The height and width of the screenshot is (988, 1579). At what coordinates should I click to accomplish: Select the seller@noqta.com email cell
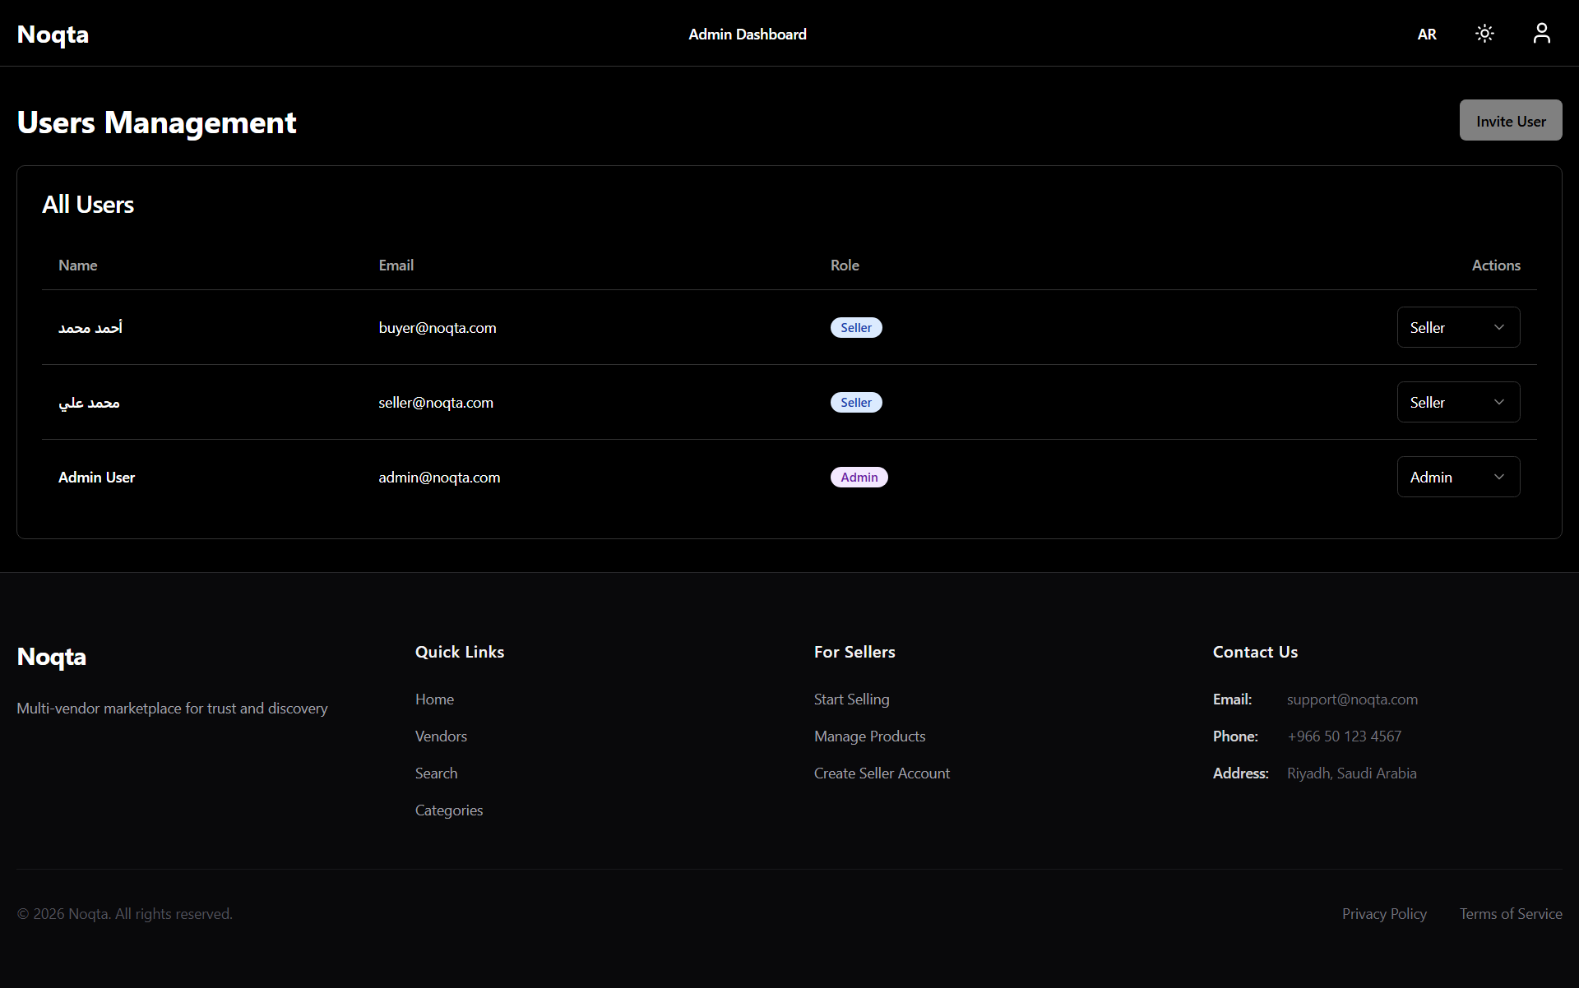click(x=436, y=402)
